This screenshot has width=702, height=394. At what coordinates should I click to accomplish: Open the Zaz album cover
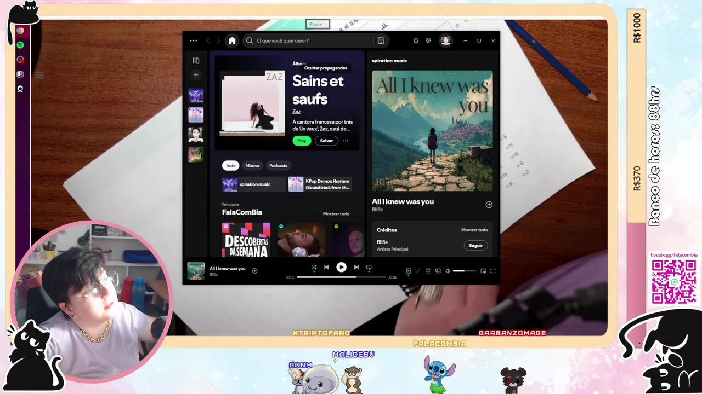(252, 103)
